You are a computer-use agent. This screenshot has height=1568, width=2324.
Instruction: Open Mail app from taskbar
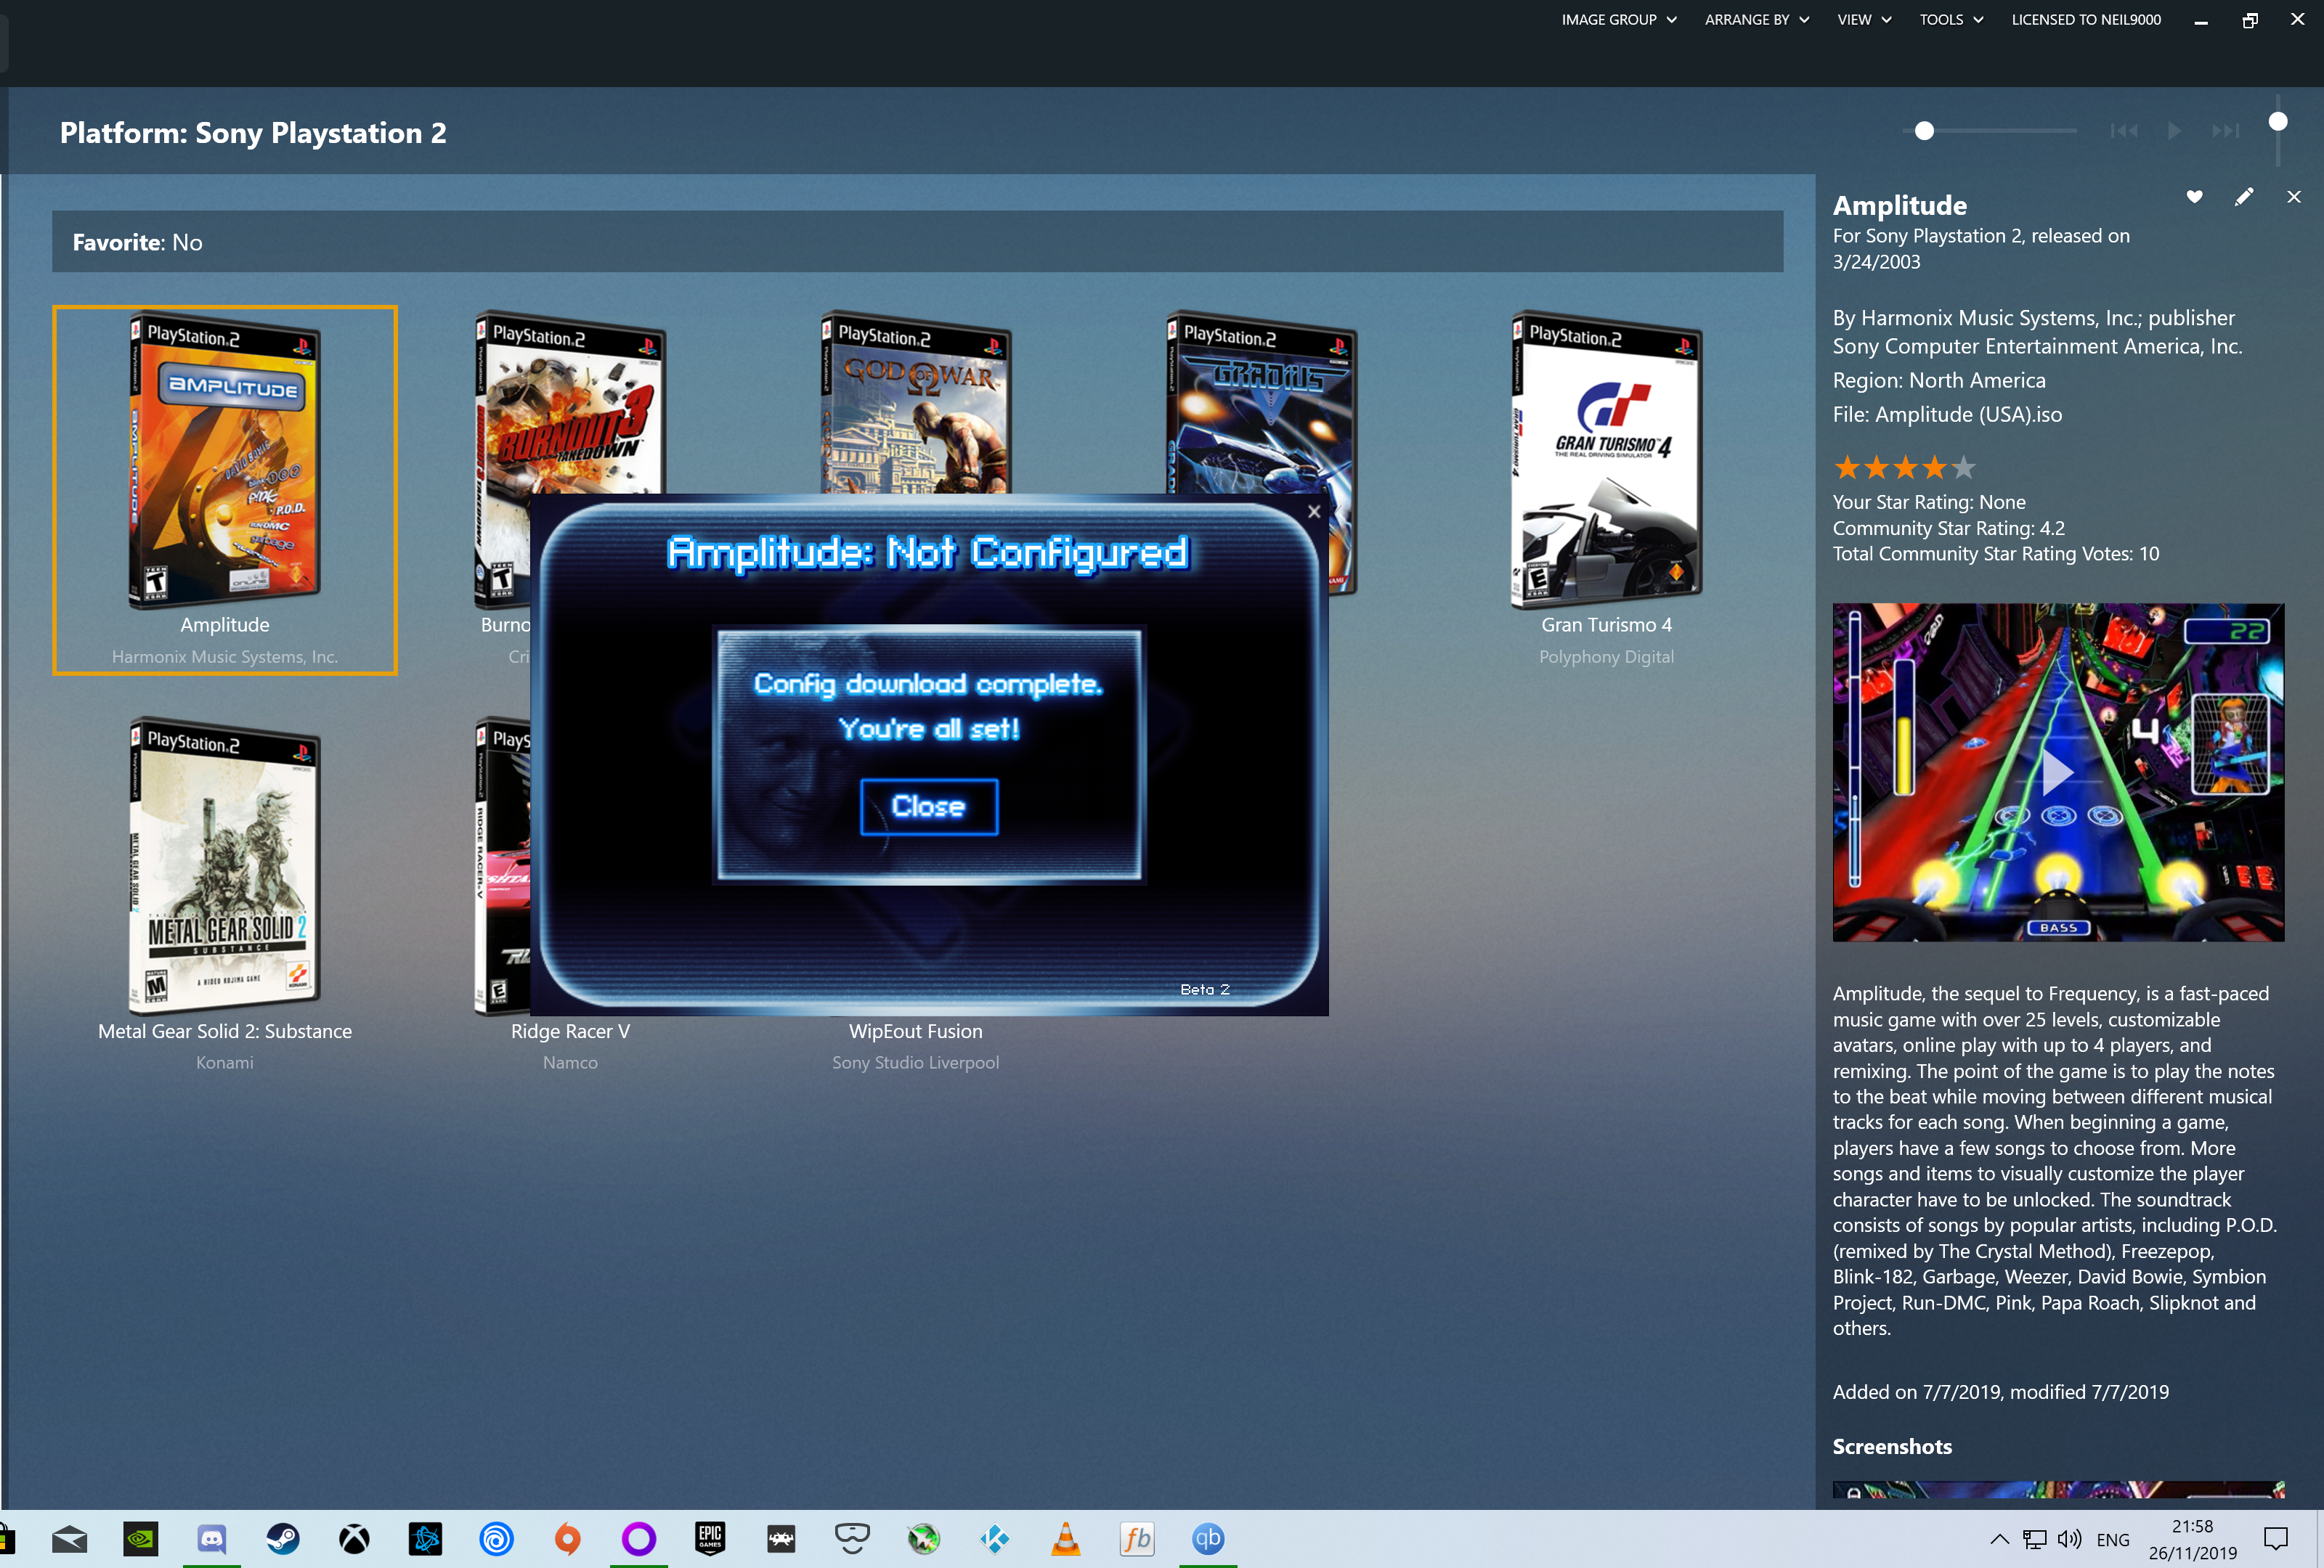(69, 1539)
